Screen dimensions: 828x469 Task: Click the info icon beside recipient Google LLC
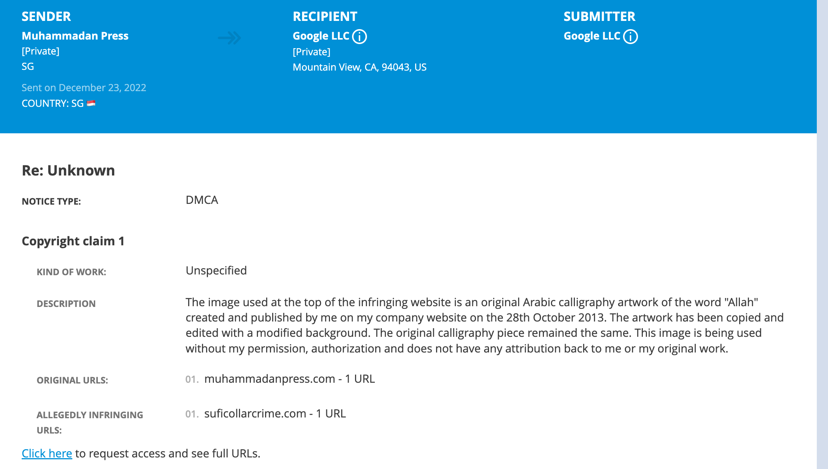[359, 37]
